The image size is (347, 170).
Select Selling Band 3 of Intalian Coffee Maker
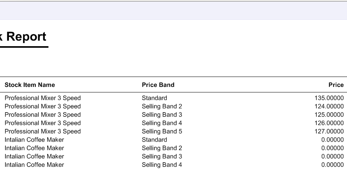(162, 156)
